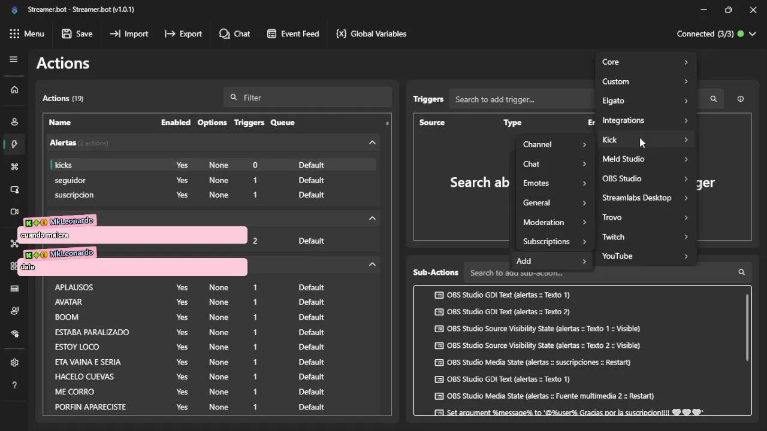Select the Actions lightning sidebar icon
This screenshot has width=767, height=431.
coord(14,144)
